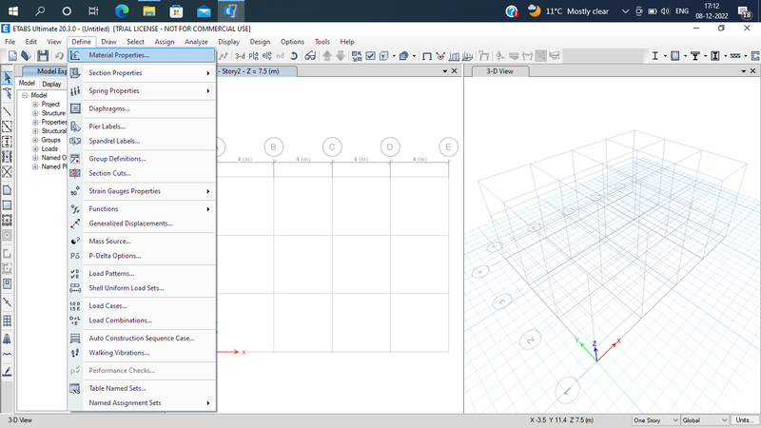This screenshot has height=428, width=761.
Task: Click the Pier Labels menu entry
Action: tap(141, 126)
